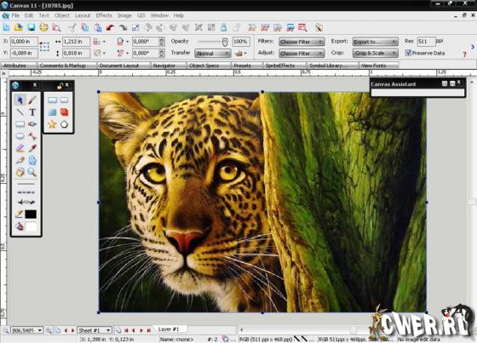Click the Save disk icon in toolbar
The image size is (477, 343).
(31, 28)
